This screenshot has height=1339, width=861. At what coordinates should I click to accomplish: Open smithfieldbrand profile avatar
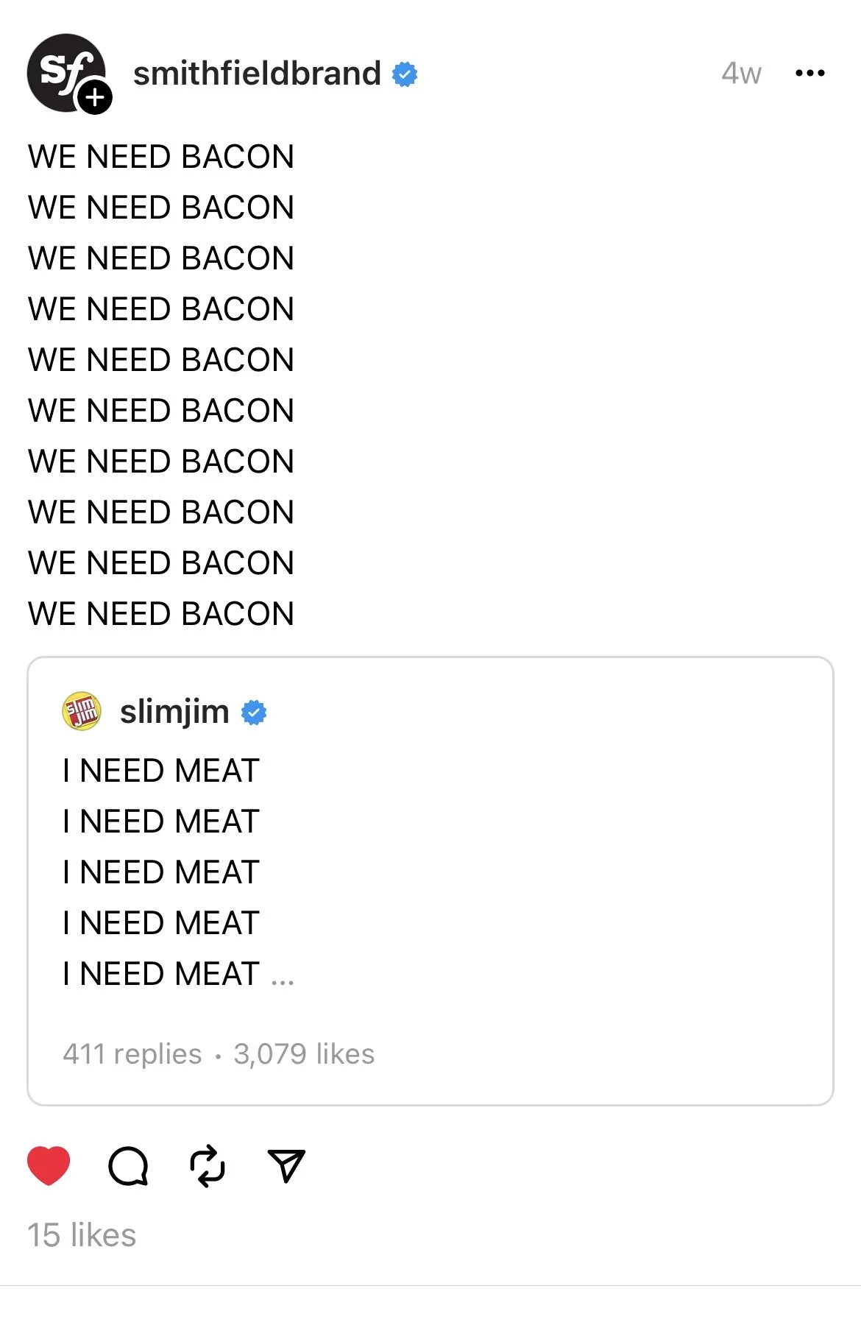pyautogui.click(x=66, y=73)
